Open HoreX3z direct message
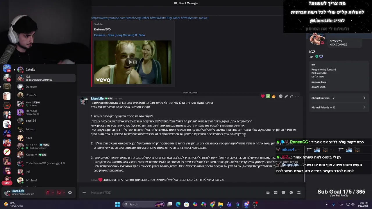The height and width of the screenshot is (209, 372). [46, 112]
